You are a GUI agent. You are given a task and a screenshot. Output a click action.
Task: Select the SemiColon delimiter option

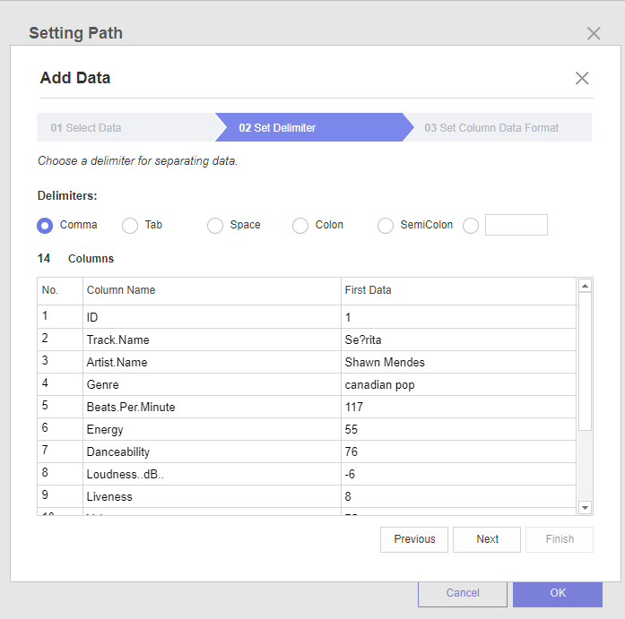tap(386, 226)
